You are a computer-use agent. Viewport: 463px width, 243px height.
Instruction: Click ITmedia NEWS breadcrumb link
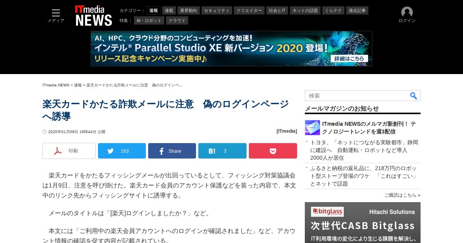(56, 85)
